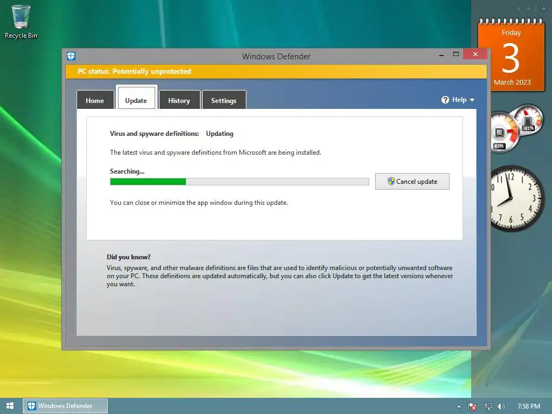Click the Windows Defender taskbar button
Screen dimensions: 552x414
click(65, 406)
